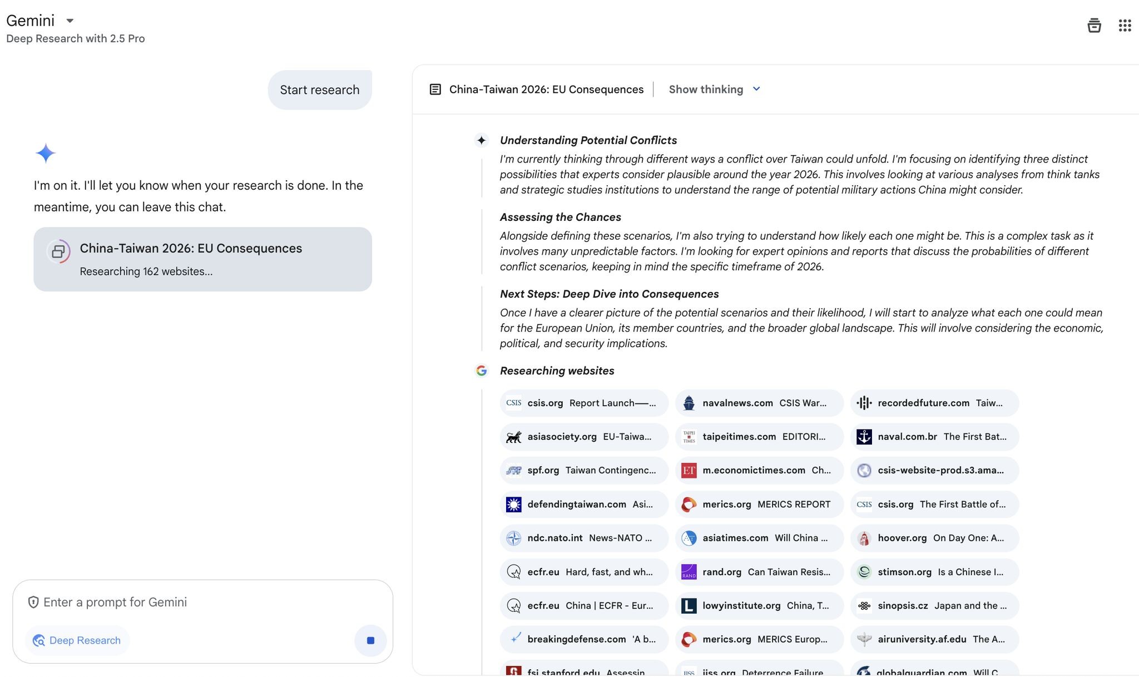The height and width of the screenshot is (677, 1139).
Task: Open csis-website-prod.s3.ama... source chip
Action: 934,471
